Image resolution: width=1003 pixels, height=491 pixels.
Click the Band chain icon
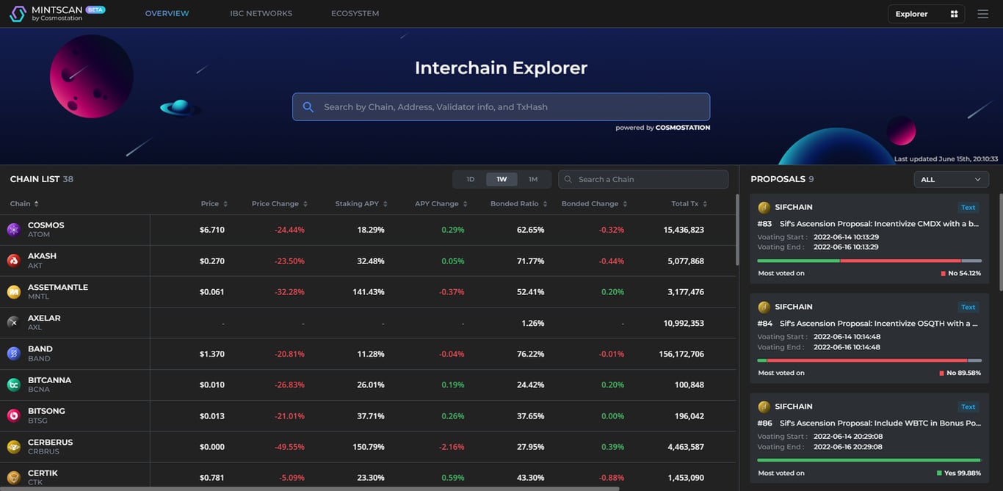13,354
